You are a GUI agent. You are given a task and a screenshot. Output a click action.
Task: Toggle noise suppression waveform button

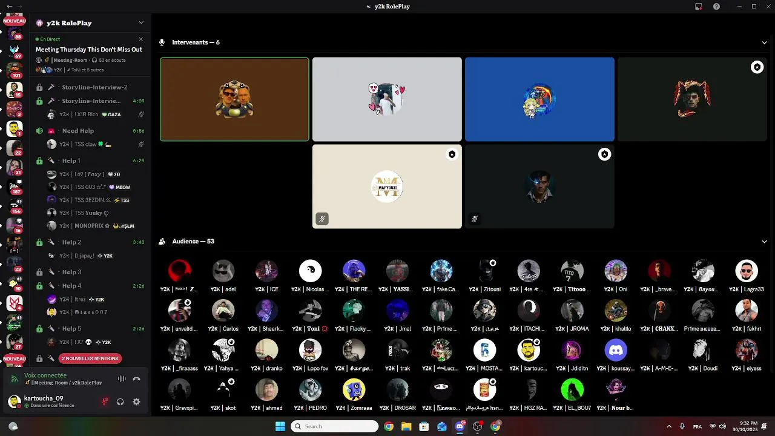(122, 379)
